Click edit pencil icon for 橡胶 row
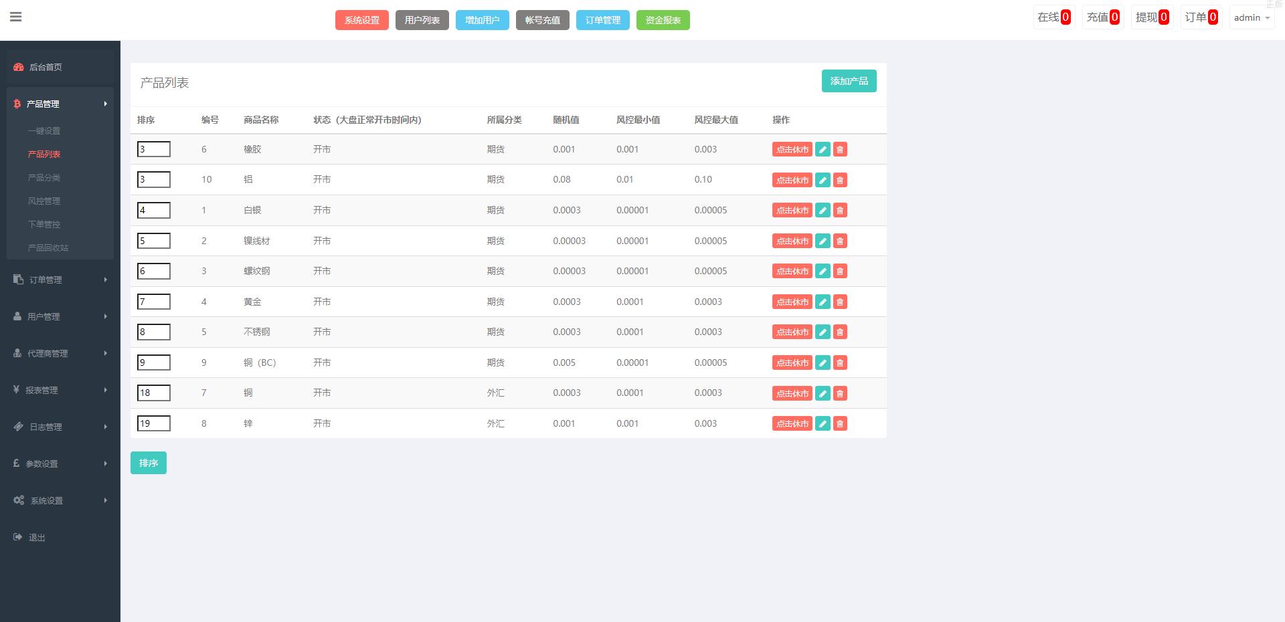 coord(823,150)
